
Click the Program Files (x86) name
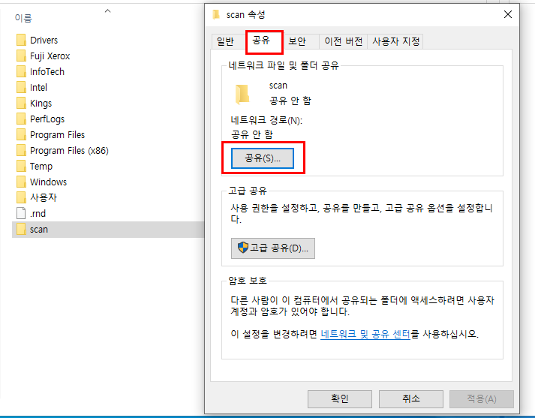(69, 151)
